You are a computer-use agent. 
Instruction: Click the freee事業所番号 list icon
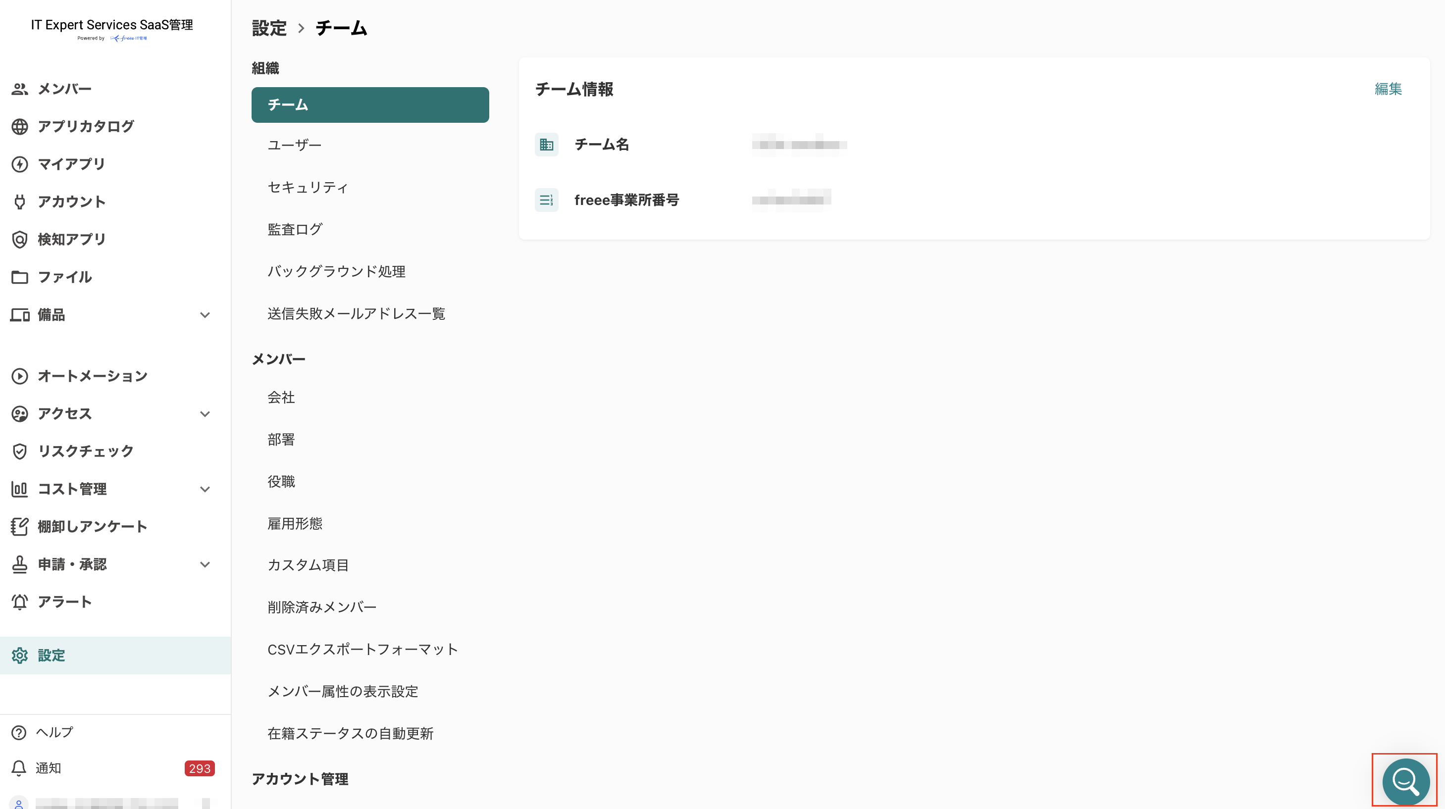[546, 200]
